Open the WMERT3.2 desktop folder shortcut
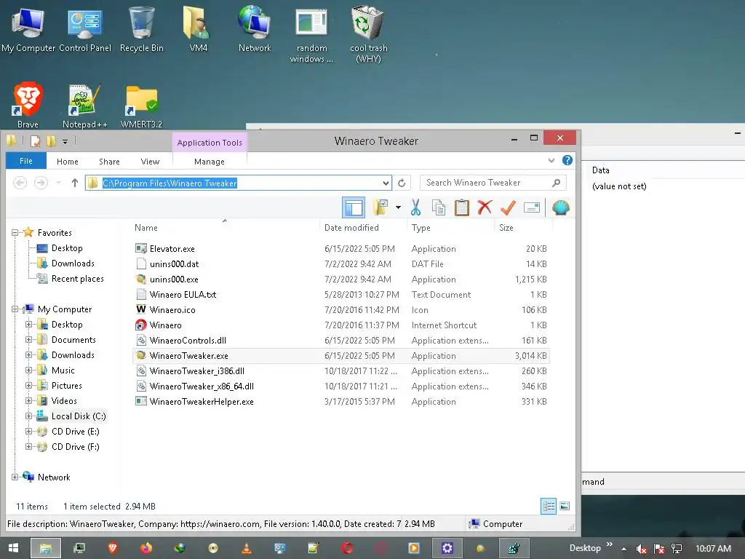The height and width of the screenshot is (559, 745). [x=141, y=106]
